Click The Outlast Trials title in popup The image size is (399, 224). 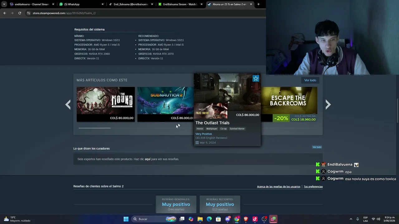point(212,123)
